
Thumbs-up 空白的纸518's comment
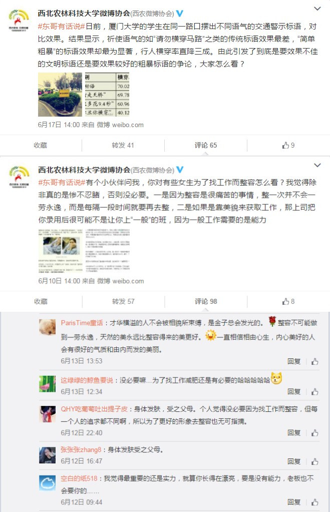click(x=314, y=502)
